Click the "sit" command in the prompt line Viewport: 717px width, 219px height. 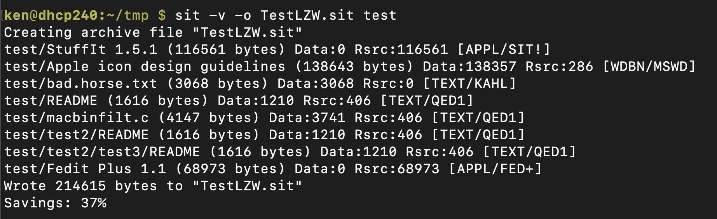(x=187, y=15)
